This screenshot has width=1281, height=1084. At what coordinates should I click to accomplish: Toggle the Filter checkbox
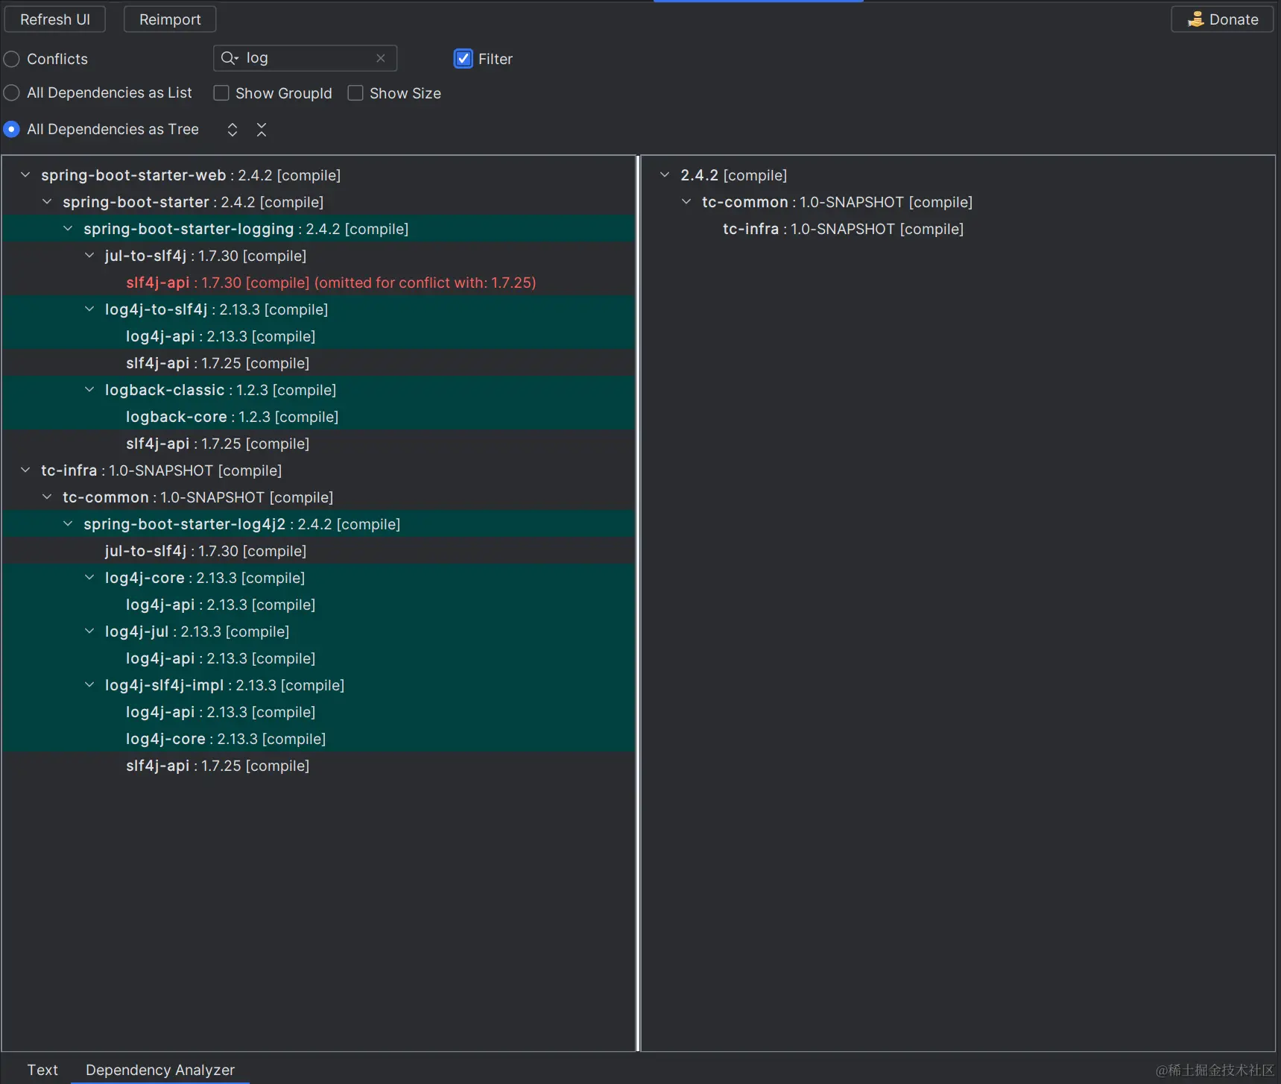coord(464,58)
